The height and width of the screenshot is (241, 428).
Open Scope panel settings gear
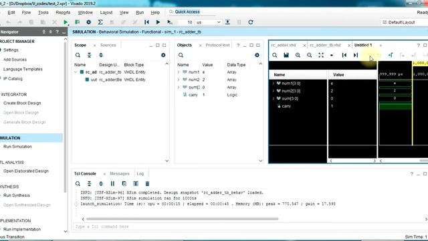[163, 55]
